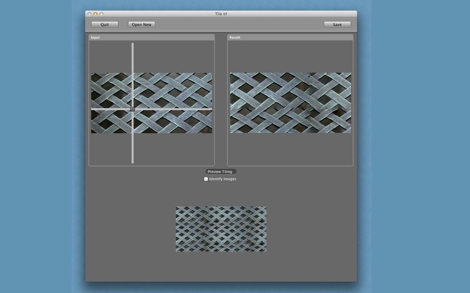This screenshot has height=293, width=470.
Task: Minimize the window with the yellow button
Action: pos(95,13)
